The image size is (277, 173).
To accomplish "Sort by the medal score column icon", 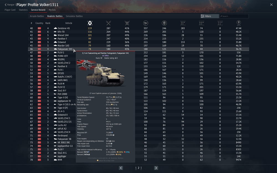I will coord(239,23).
